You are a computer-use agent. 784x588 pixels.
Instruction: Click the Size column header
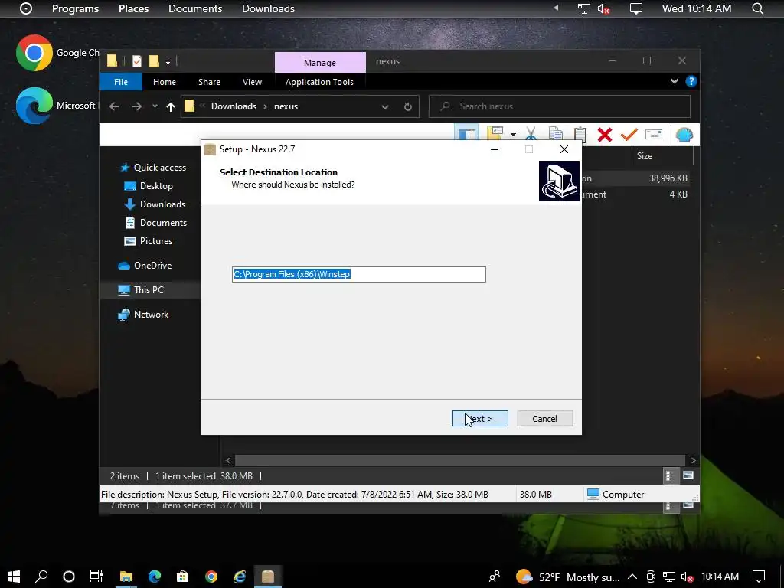click(x=645, y=156)
